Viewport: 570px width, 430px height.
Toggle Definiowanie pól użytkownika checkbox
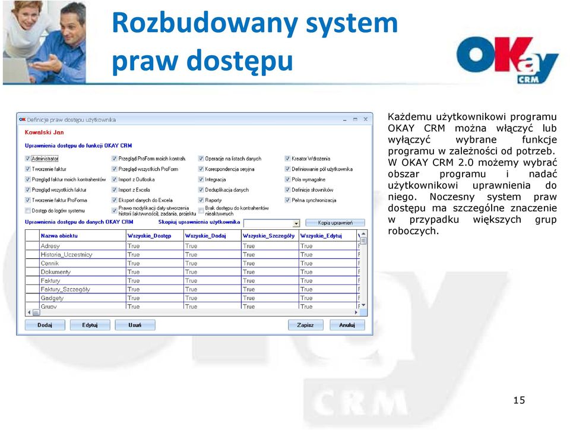tap(287, 169)
